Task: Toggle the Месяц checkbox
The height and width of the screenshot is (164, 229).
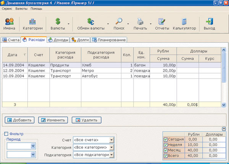Action: tap(166, 150)
